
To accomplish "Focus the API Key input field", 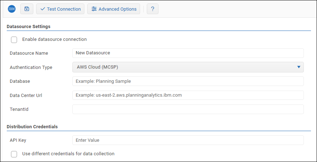I will tap(188, 140).
